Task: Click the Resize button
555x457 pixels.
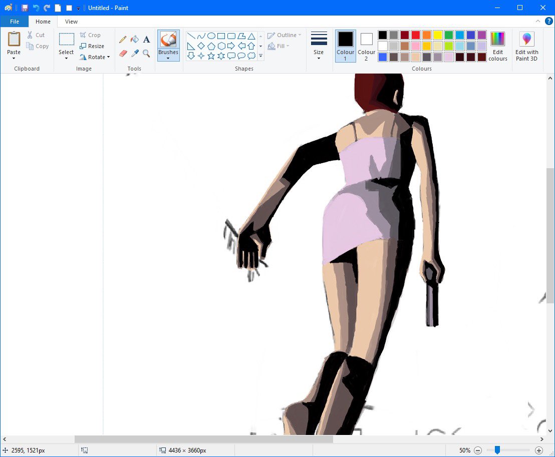Action: (x=92, y=46)
